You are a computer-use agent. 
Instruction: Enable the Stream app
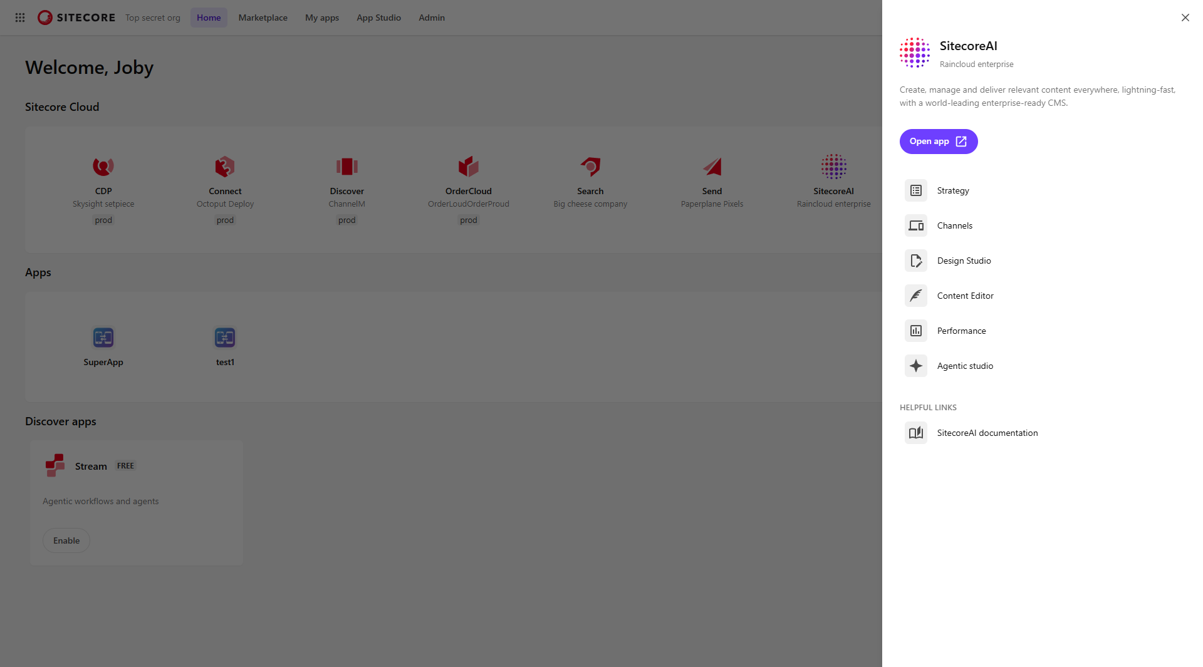point(66,540)
